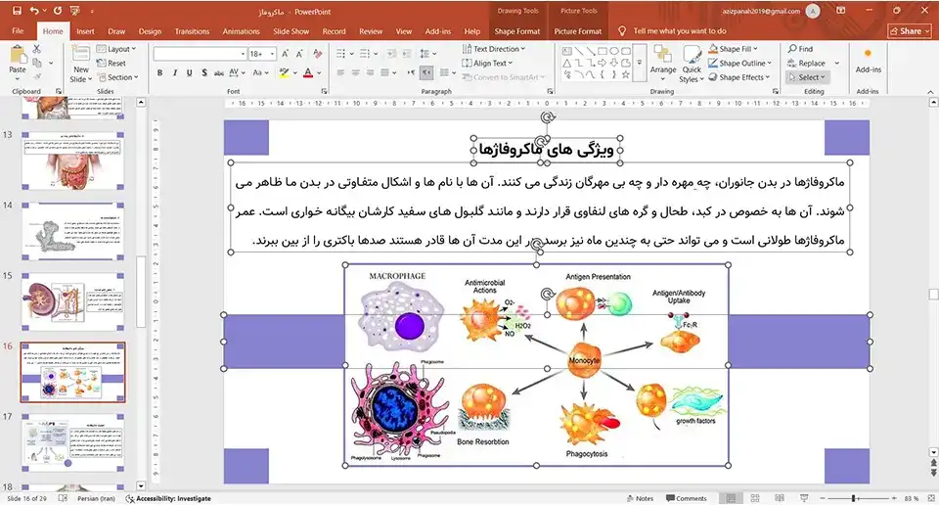Set right-to-left text direction
This screenshot has width=939, height=505.
pyautogui.click(x=426, y=72)
